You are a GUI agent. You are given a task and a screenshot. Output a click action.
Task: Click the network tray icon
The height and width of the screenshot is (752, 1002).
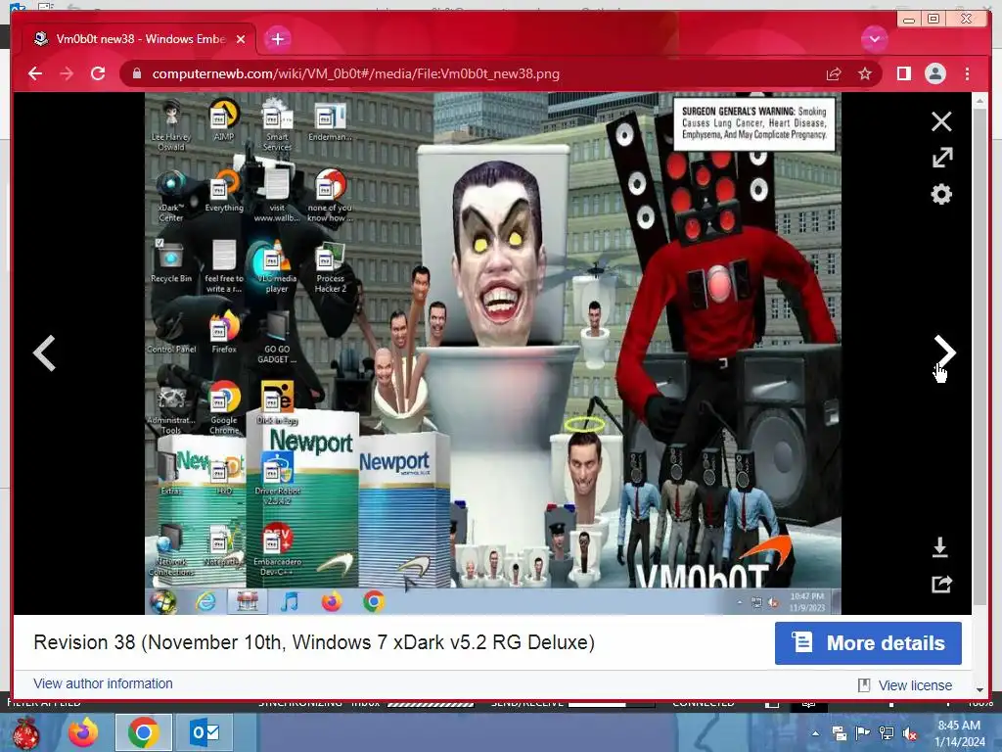click(x=887, y=733)
